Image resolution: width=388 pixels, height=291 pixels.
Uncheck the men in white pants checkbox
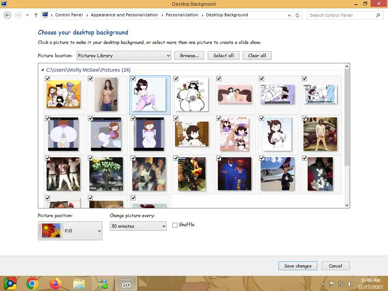tap(47, 158)
